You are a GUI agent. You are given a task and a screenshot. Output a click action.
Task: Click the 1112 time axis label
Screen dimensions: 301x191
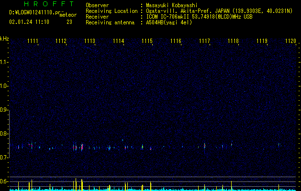pos(61,41)
